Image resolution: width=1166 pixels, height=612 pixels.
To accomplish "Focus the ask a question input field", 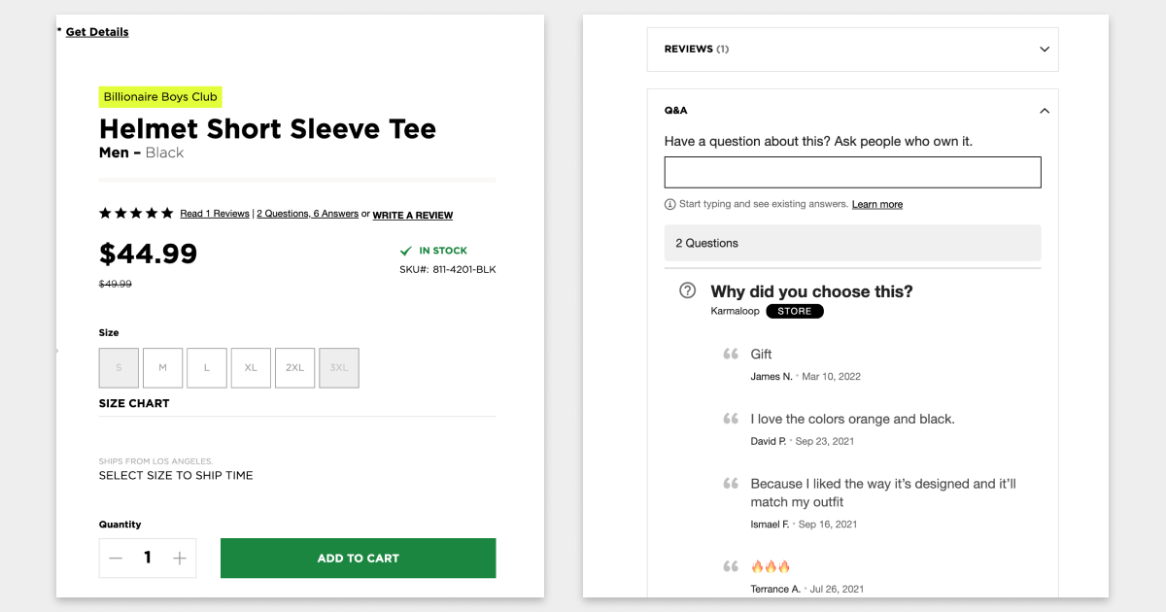I will pos(852,172).
